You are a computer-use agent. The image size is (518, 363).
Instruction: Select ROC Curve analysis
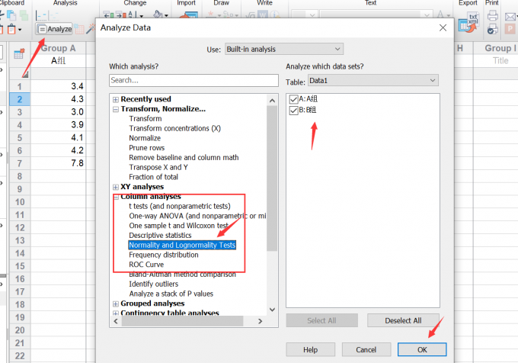[x=146, y=265]
